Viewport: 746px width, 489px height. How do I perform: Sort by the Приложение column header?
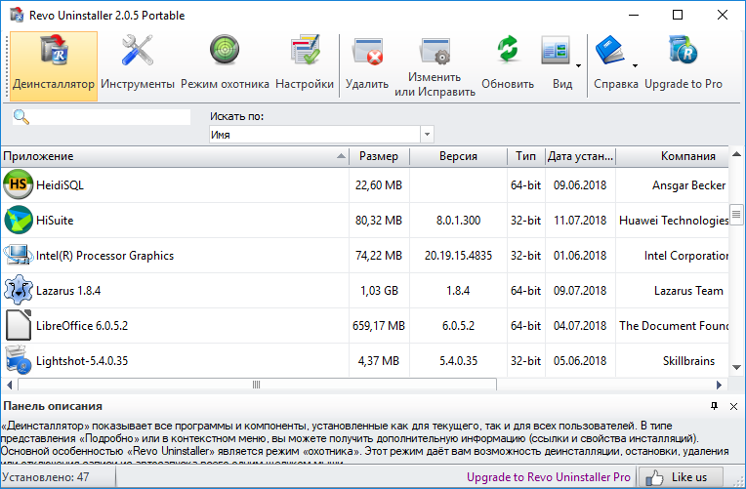click(x=175, y=156)
